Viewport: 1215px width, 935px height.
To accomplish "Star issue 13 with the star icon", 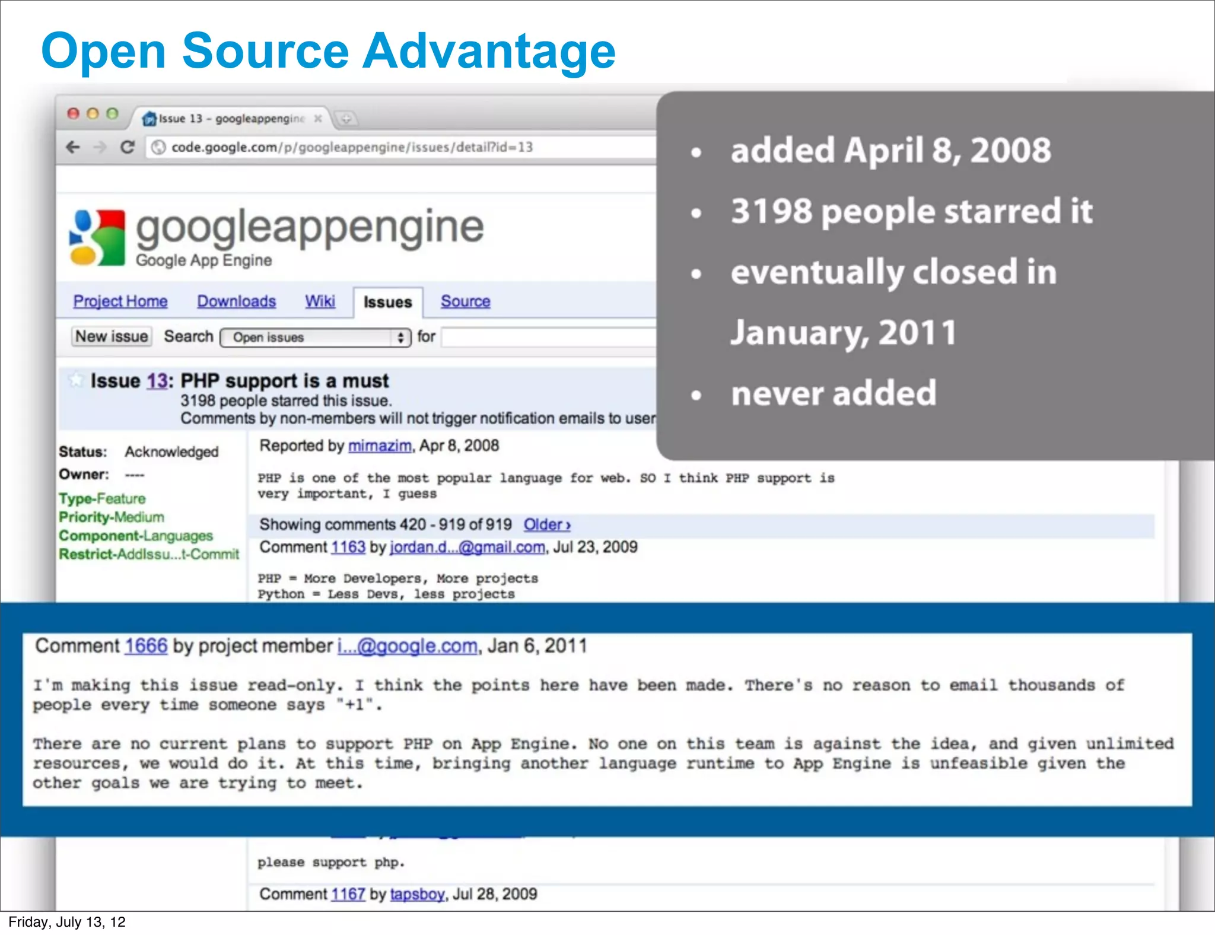I will point(75,380).
